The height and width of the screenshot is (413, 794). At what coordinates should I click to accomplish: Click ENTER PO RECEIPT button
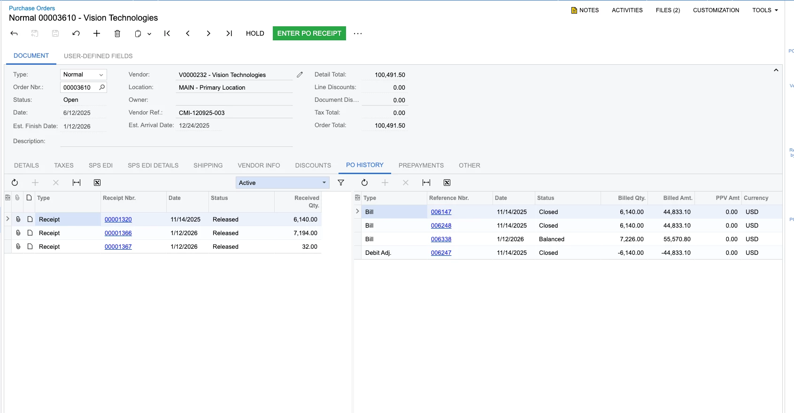(309, 33)
